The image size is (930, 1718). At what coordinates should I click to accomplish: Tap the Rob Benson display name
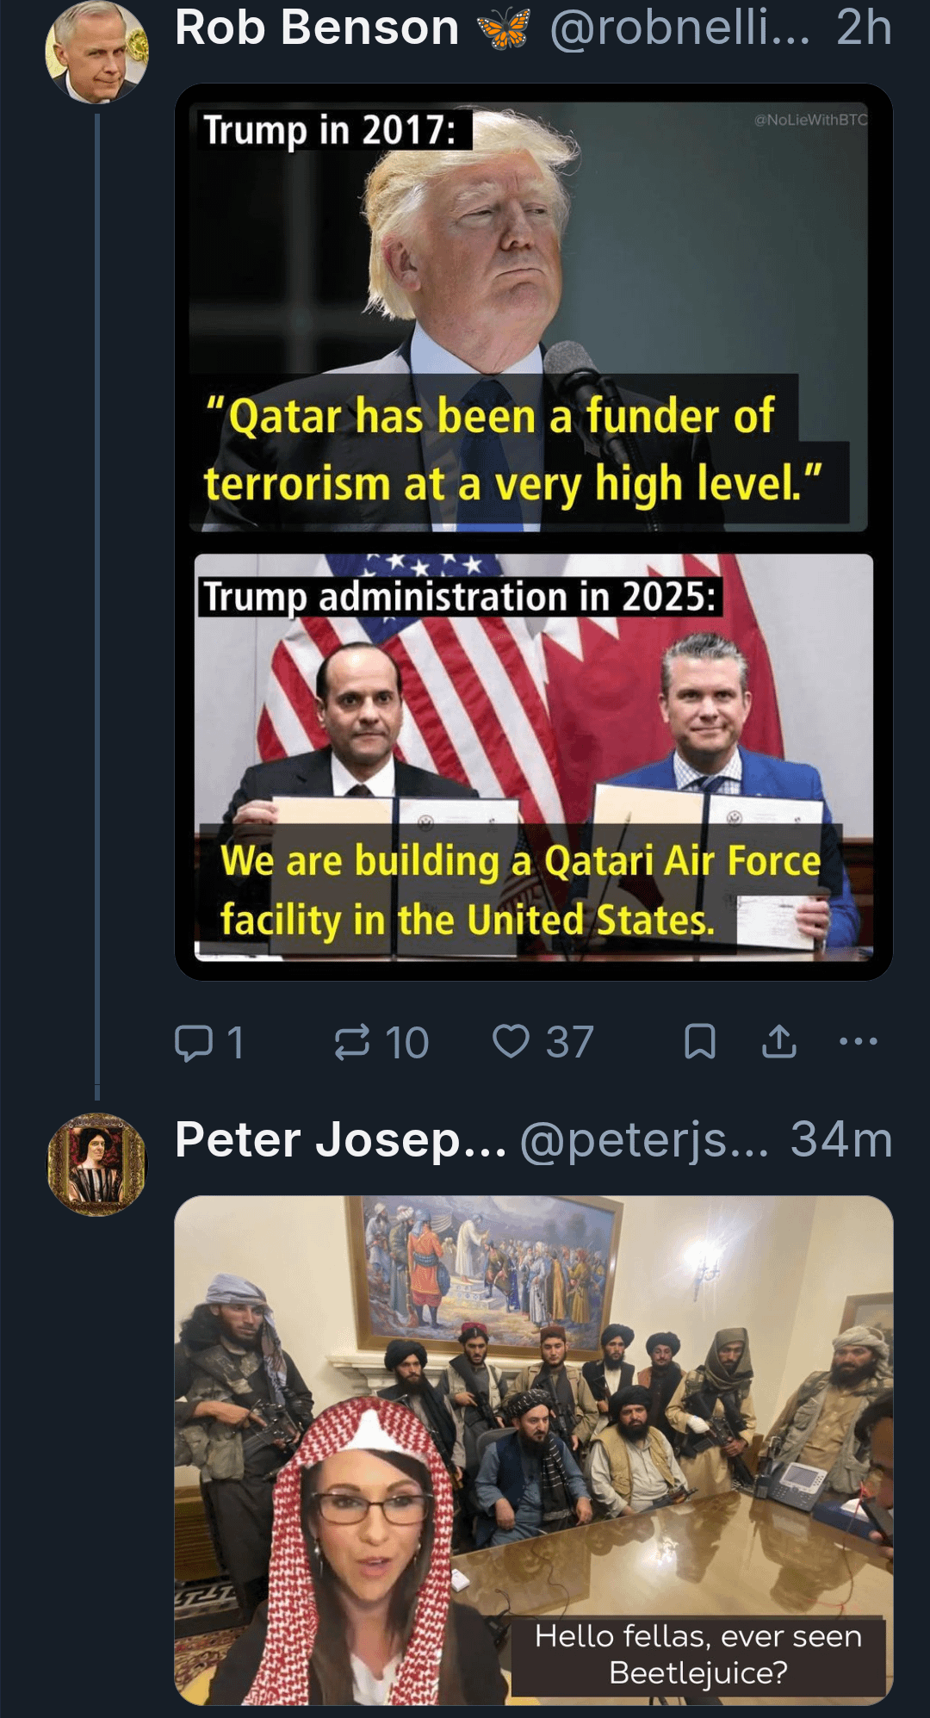(317, 28)
